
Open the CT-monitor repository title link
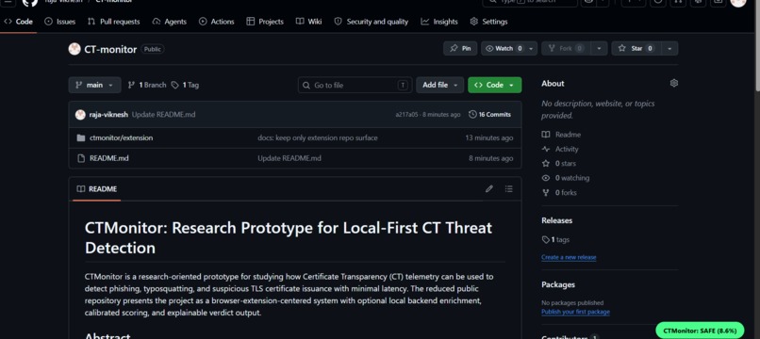pos(110,49)
